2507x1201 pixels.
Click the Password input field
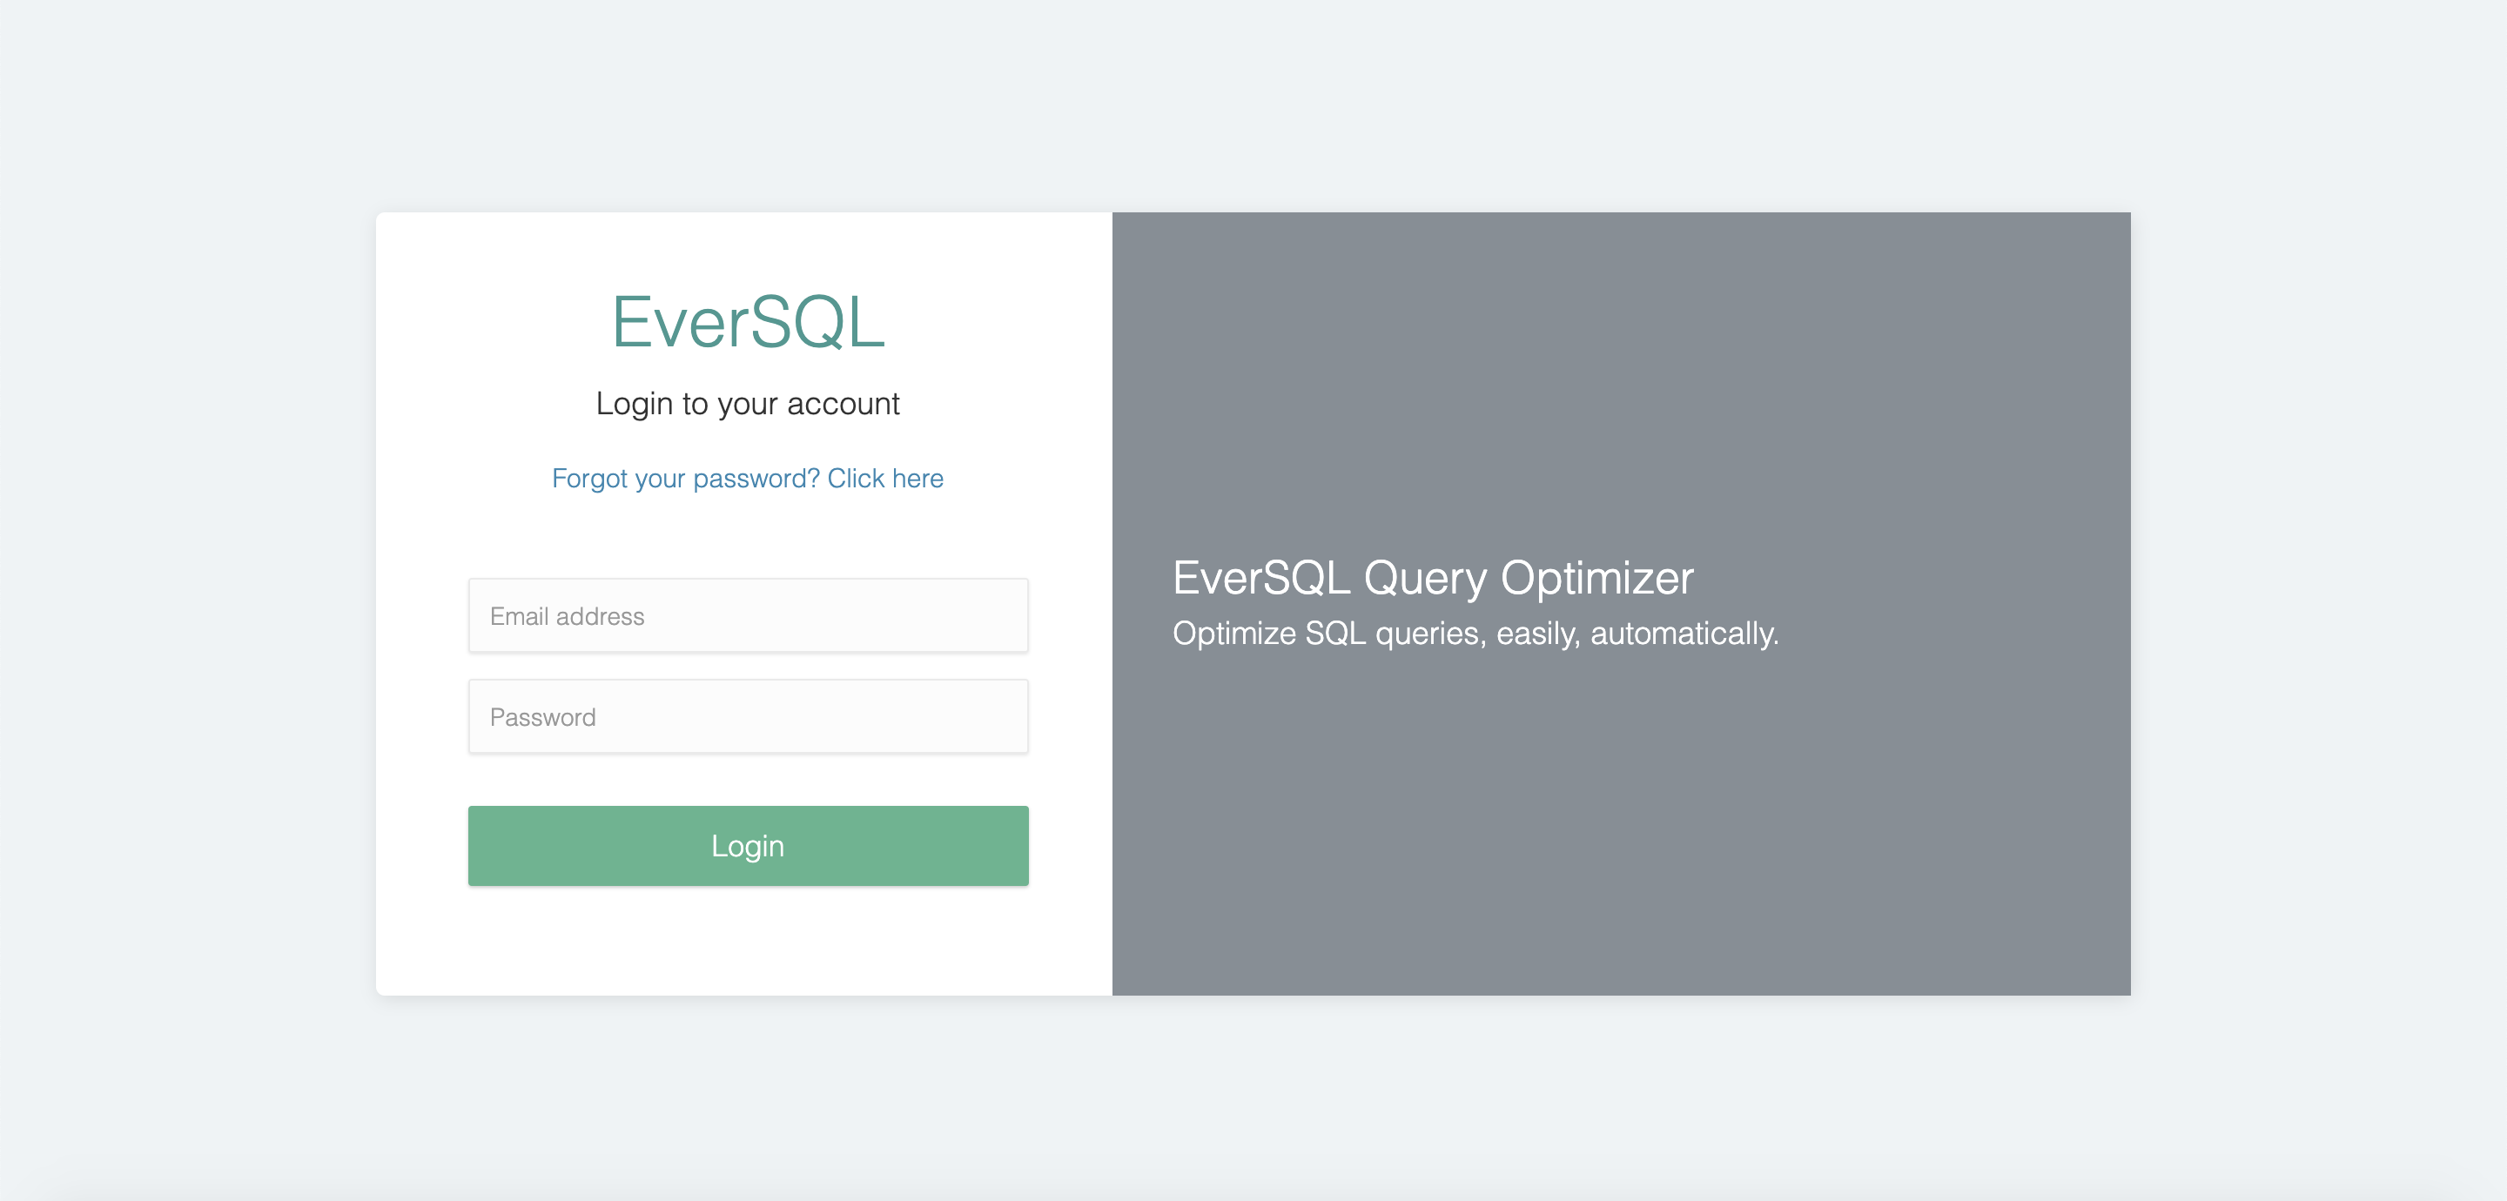[748, 716]
